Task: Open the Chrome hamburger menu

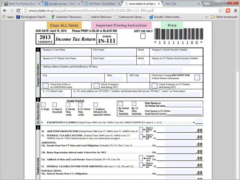Action: [236, 11]
